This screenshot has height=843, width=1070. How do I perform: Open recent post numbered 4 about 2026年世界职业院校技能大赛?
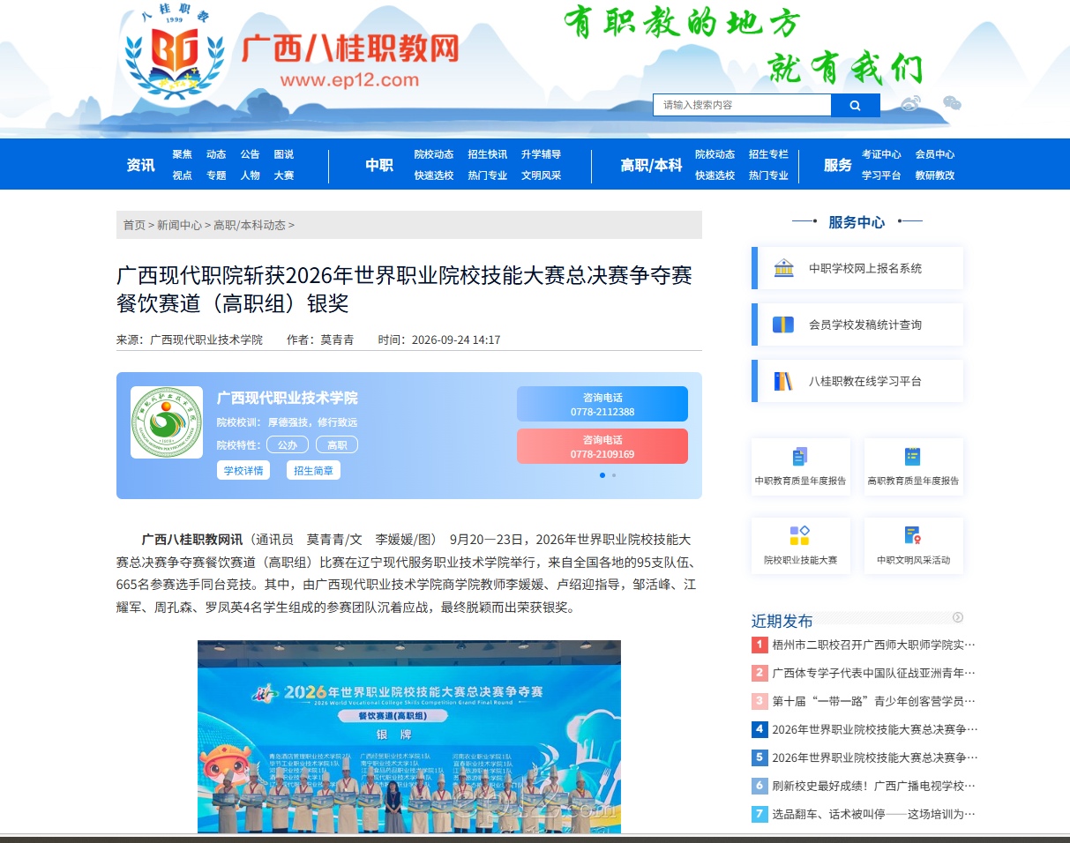(874, 729)
